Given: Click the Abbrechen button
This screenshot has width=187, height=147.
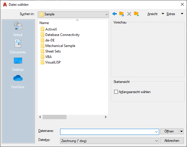Looking at the screenshot, I should (172, 141).
